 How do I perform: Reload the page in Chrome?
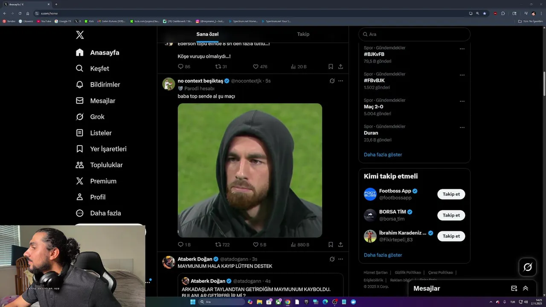[20, 13]
